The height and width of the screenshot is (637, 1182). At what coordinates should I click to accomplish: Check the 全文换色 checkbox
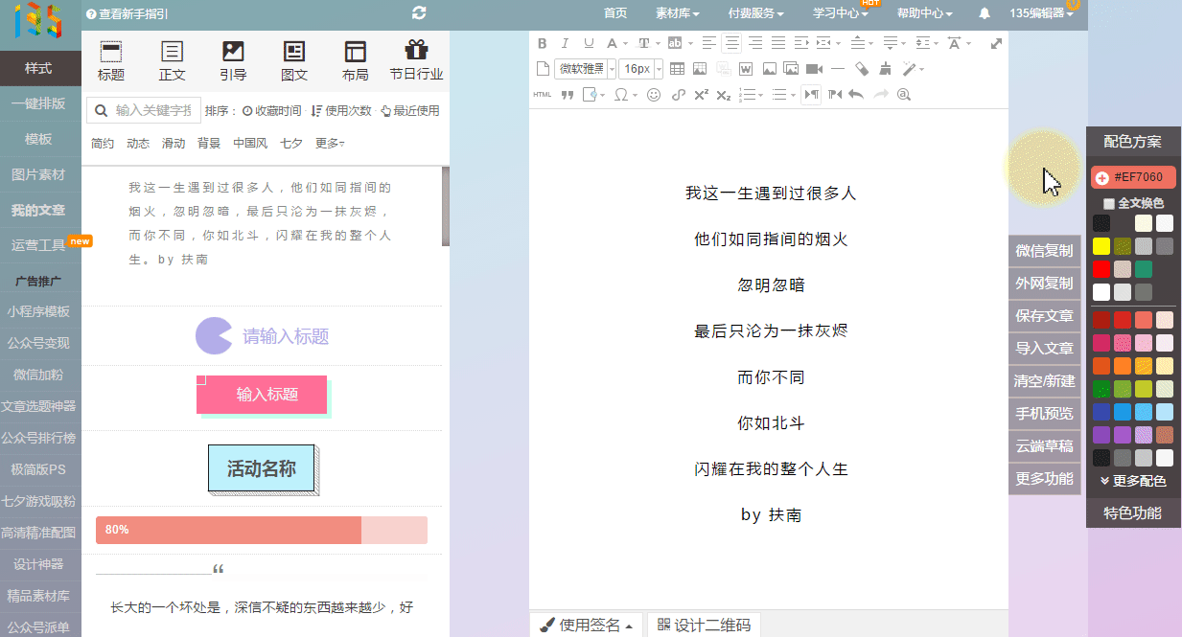pyautogui.click(x=1109, y=203)
